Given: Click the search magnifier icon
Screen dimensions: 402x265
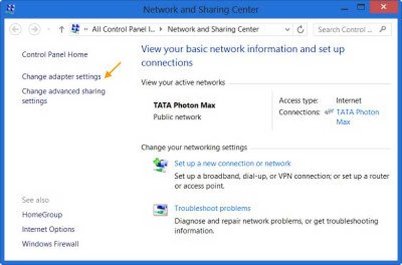Looking at the screenshot, I should click(x=383, y=29).
